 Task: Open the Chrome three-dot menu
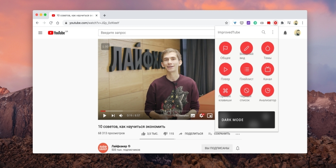coord(302,23)
